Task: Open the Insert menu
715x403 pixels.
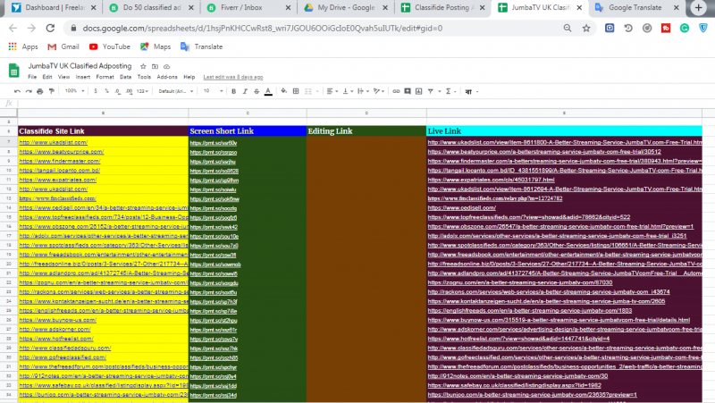Action: (83, 77)
